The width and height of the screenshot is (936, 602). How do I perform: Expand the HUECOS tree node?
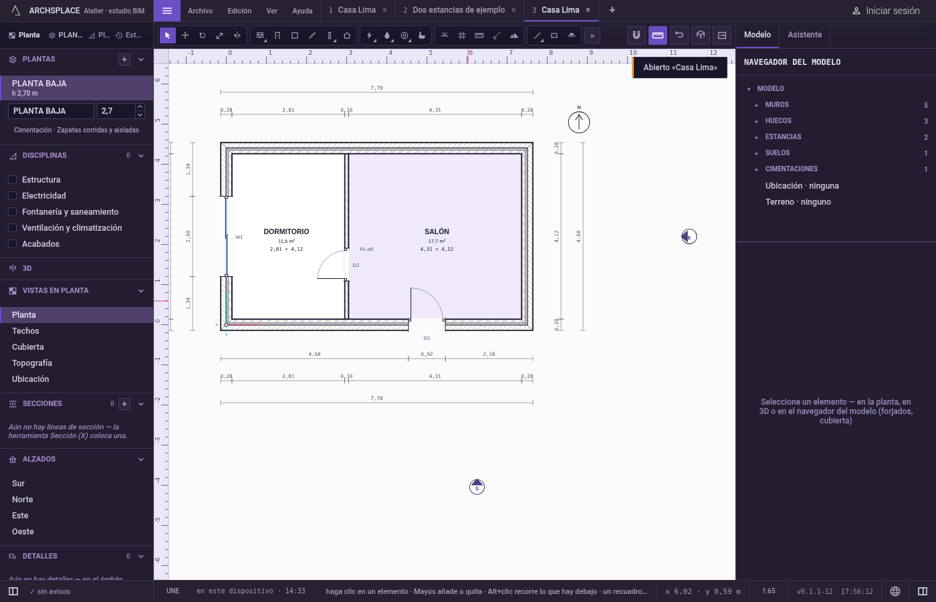(757, 121)
